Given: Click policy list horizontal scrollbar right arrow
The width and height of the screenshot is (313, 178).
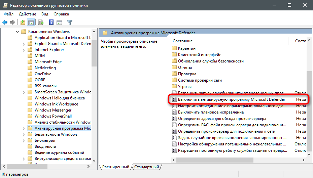Looking at the screenshot, I should pyautogui.click(x=304, y=160).
